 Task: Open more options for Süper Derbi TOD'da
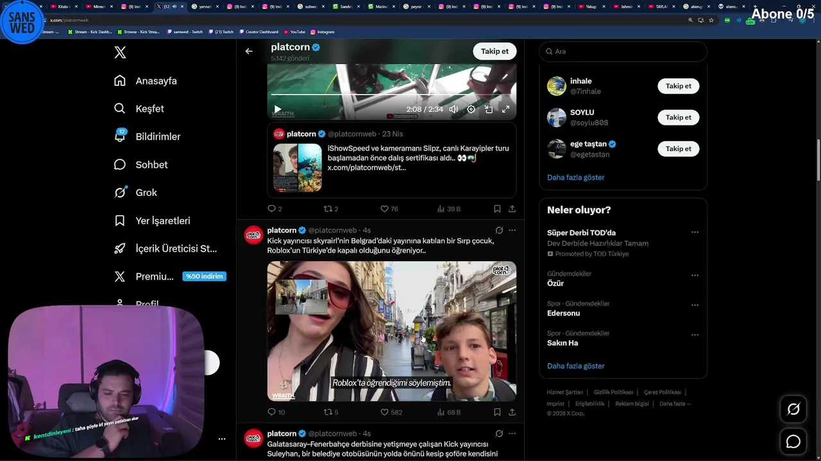point(695,232)
